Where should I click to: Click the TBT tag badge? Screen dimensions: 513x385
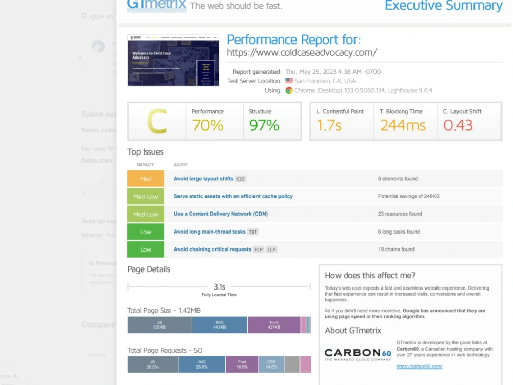click(253, 232)
